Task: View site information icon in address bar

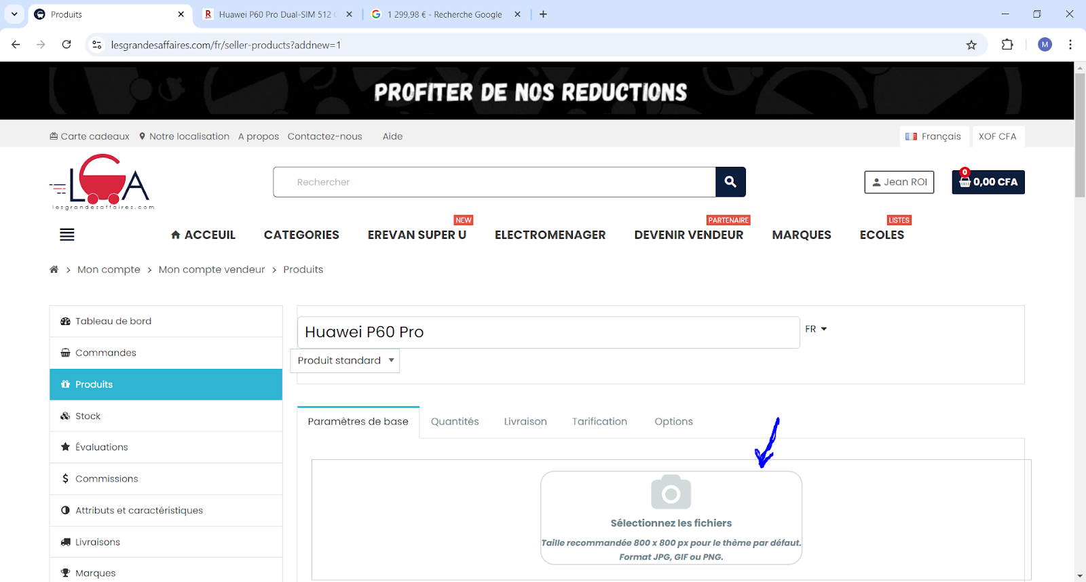Action: point(97,45)
